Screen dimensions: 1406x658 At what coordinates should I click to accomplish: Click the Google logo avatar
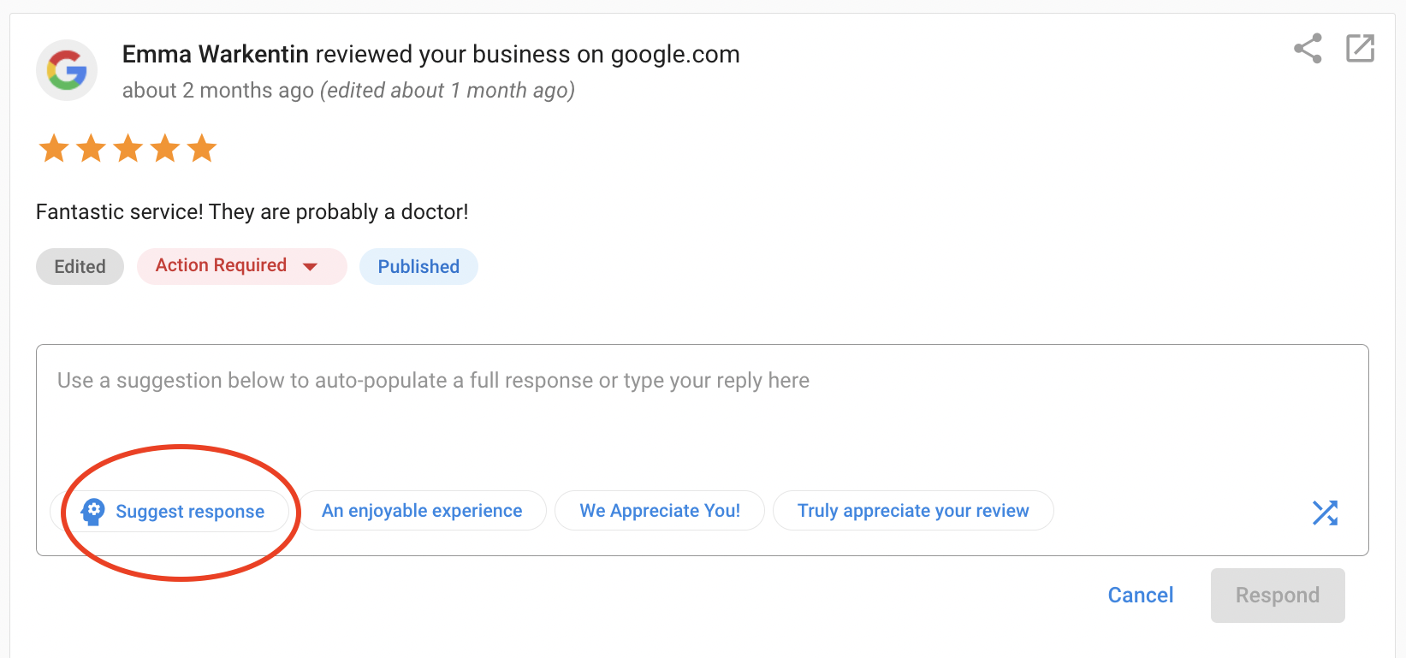tap(66, 69)
